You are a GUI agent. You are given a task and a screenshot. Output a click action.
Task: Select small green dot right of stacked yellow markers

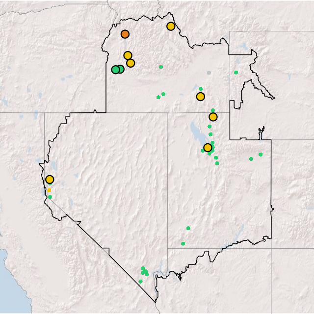pos(161,67)
